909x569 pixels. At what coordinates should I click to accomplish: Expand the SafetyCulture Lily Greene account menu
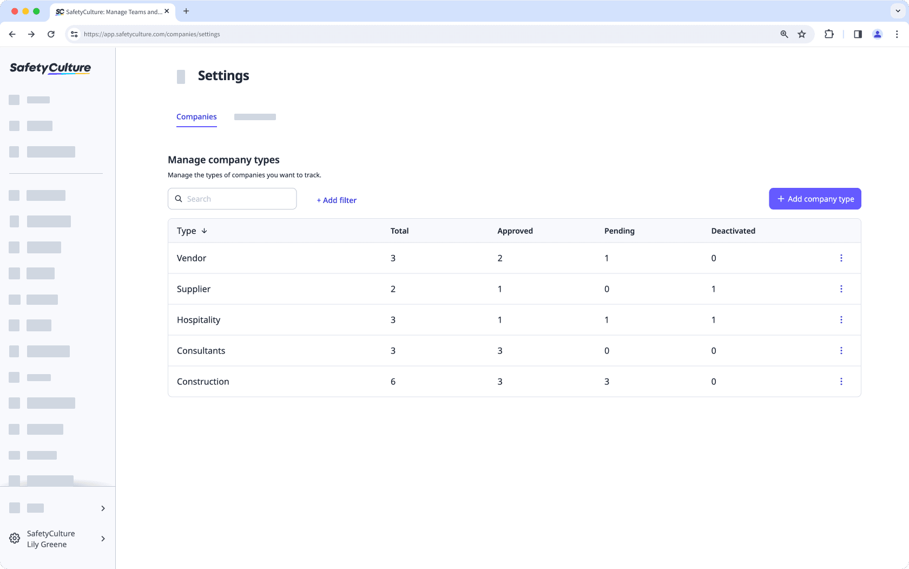pos(103,539)
